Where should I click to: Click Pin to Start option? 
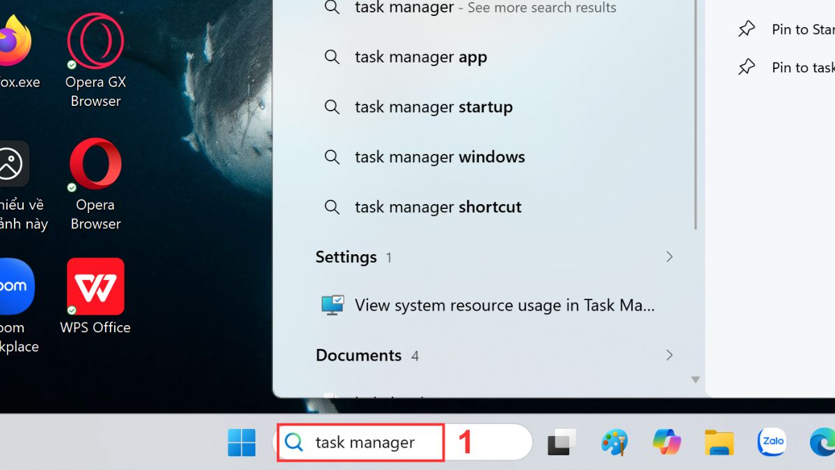click(x=786, y=29)
